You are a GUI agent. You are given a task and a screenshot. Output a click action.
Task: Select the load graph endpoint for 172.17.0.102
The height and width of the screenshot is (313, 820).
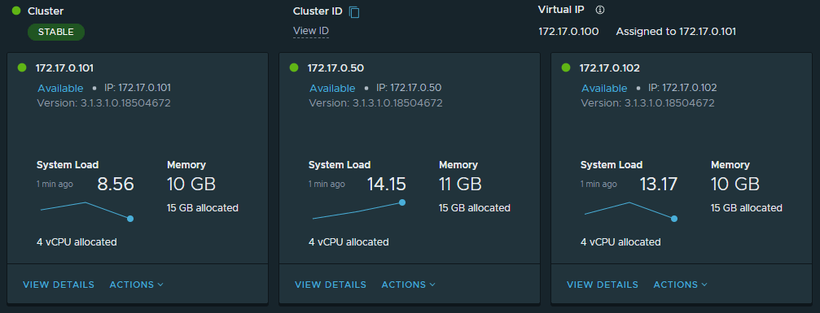tap(674, 219)
